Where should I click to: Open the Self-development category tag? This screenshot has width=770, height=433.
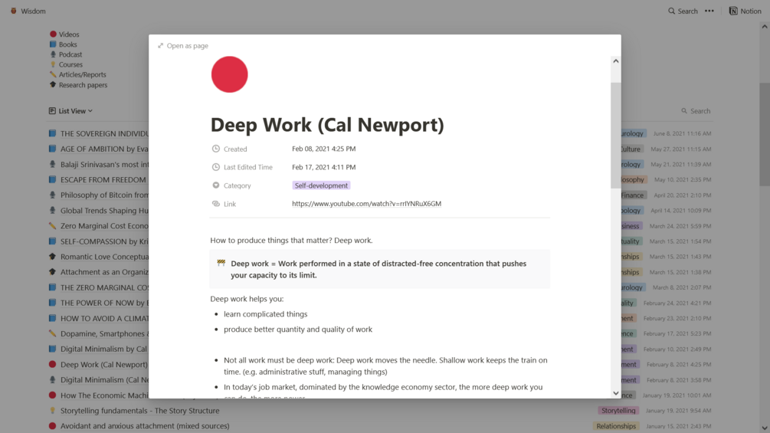(x=321, y=185)
